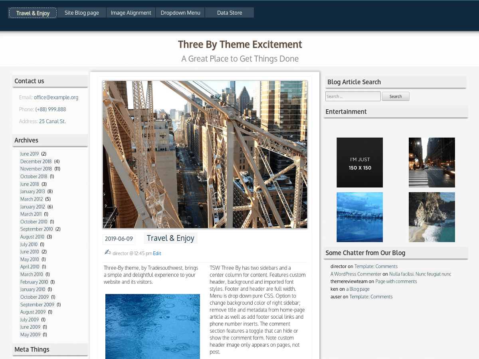Open the March 2010 archive
Image resolution: width=479 pixels, height=359 pixels.
click(x=32, y=274)
